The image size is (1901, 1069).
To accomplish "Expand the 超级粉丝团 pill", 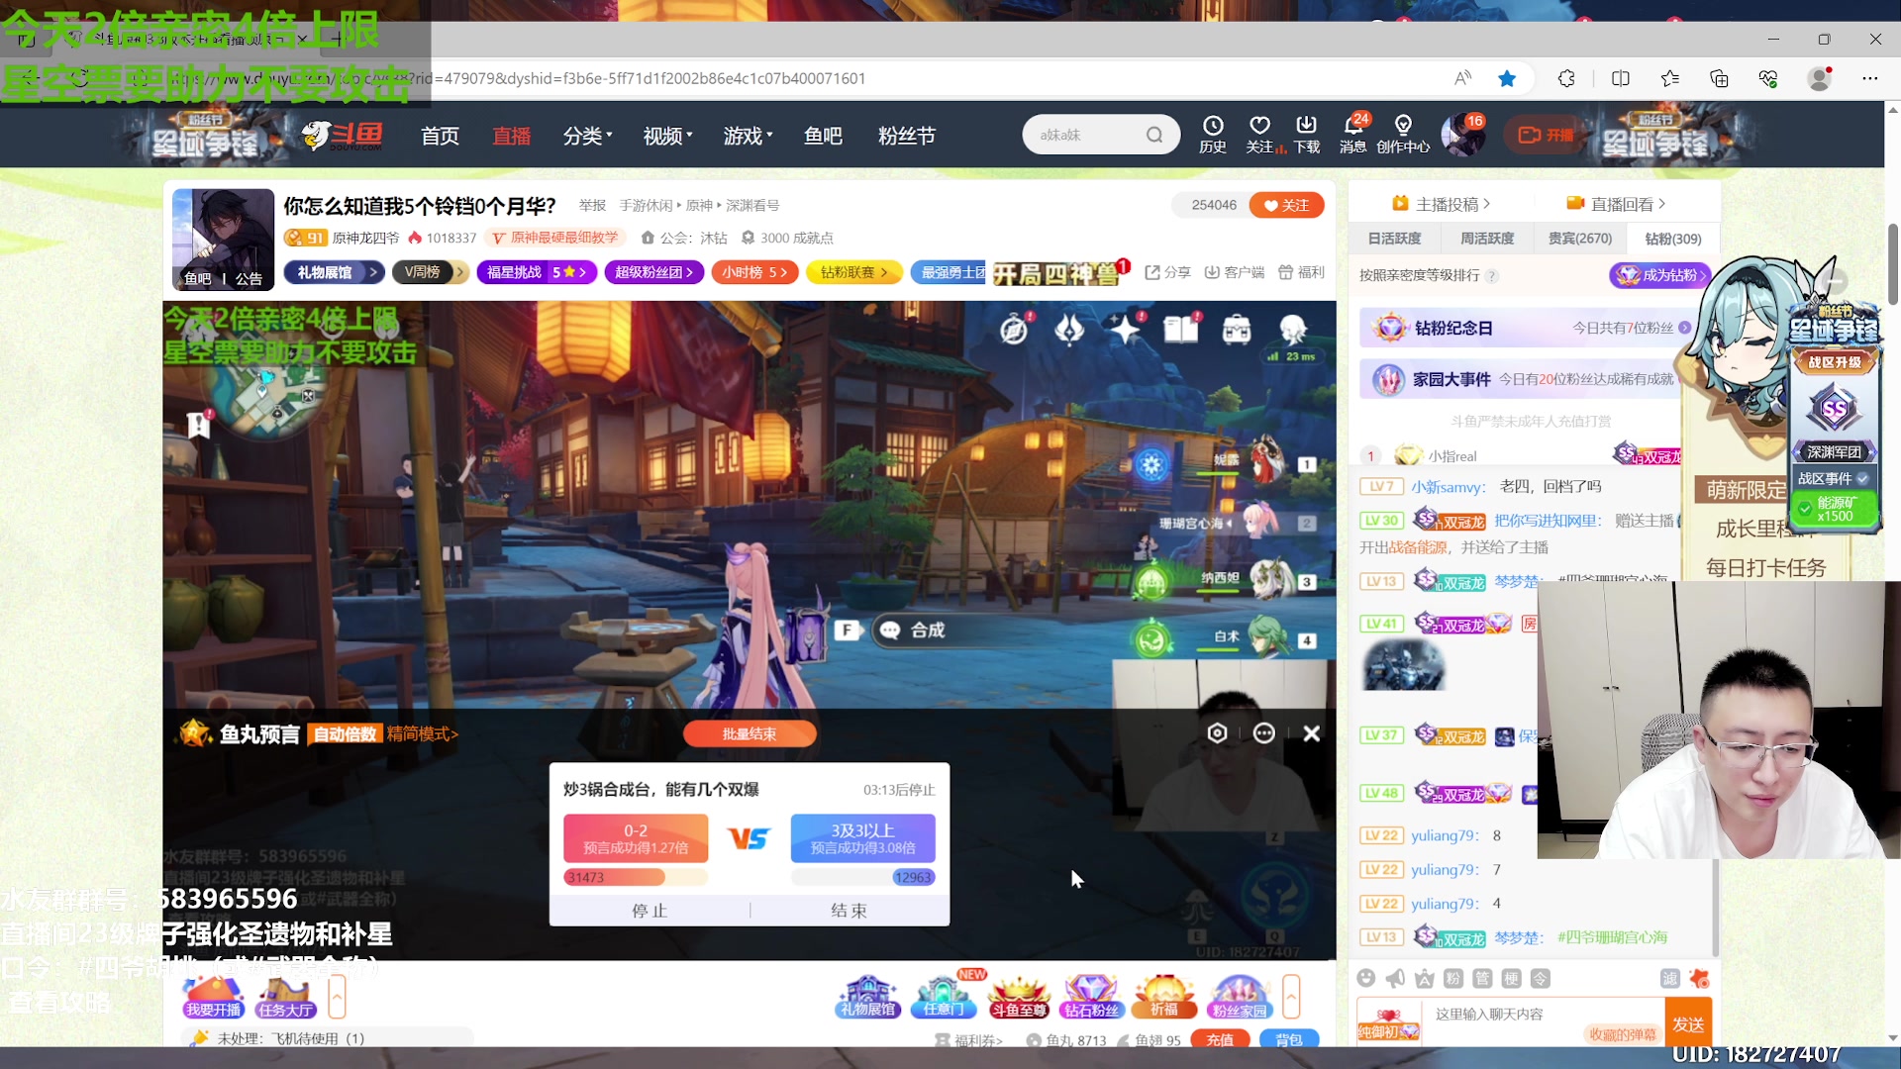I will pos(654,272).
